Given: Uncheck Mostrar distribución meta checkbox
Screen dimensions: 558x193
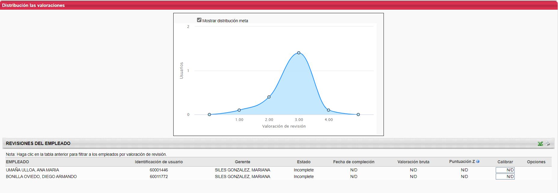Looking at the screenshot, I should coord(199,20).
